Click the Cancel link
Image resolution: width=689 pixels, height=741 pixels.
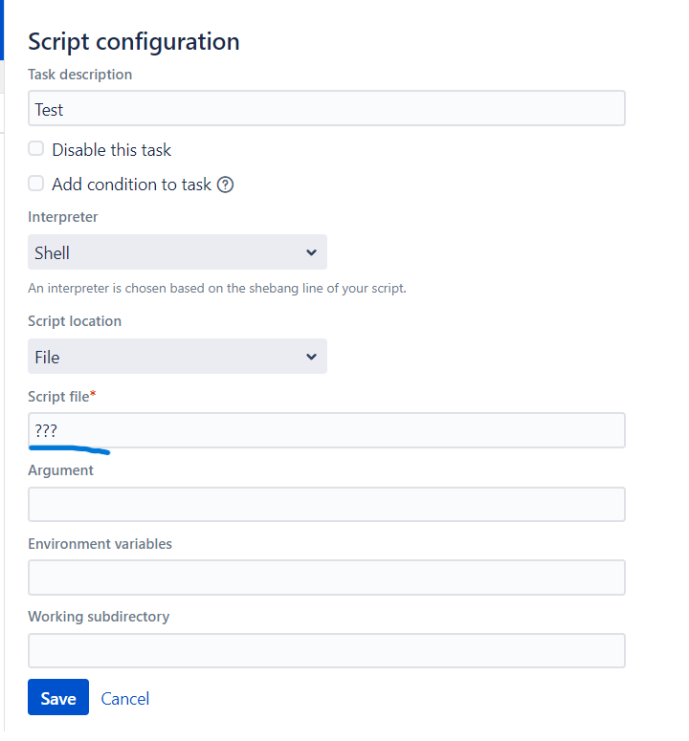point(125,699)
